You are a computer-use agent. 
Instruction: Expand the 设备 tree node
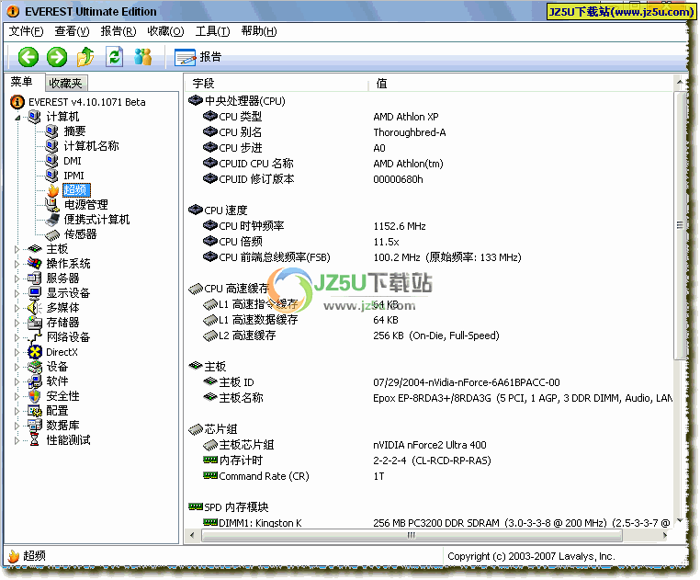click(x=17, y=368)
